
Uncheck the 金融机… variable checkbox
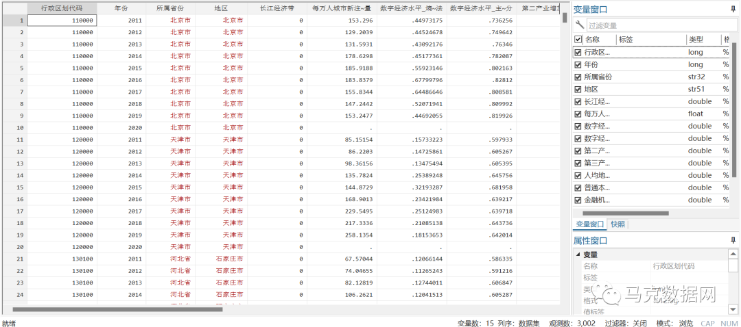point(578,200)
